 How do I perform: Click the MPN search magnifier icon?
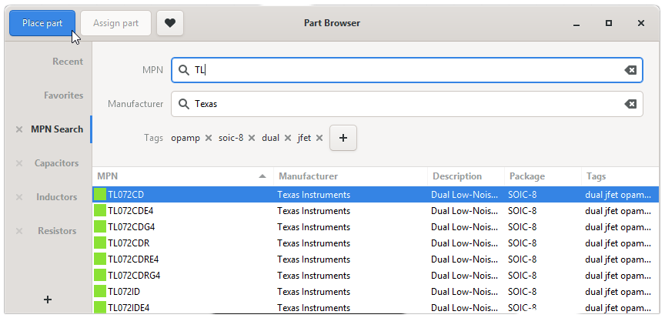point(184,70)
